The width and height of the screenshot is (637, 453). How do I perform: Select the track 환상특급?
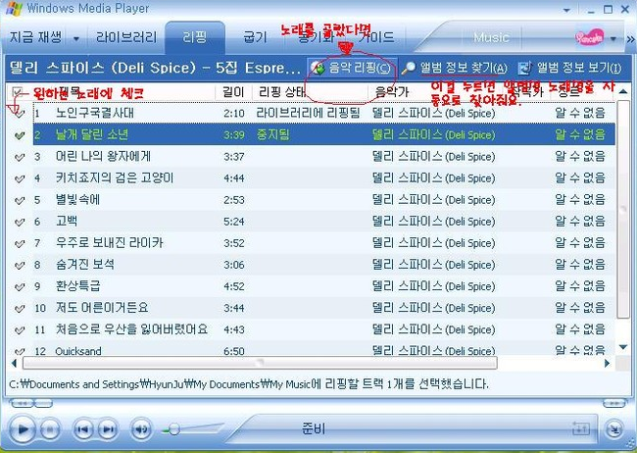click(x=77, y=286)
